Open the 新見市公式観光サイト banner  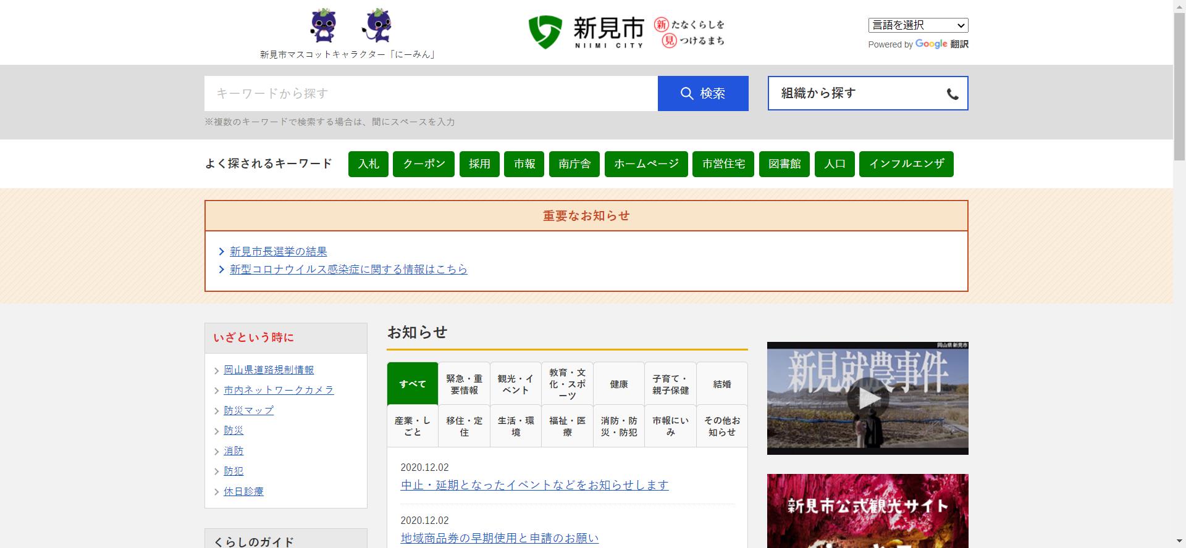(x=867, y=511)
